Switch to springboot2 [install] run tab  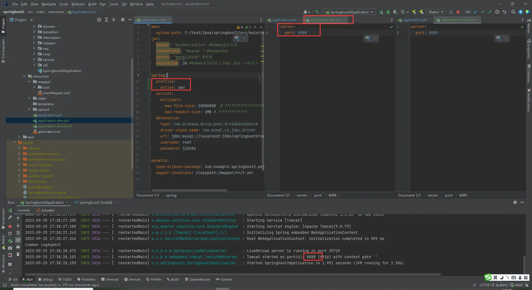click(x=96, y=202)
